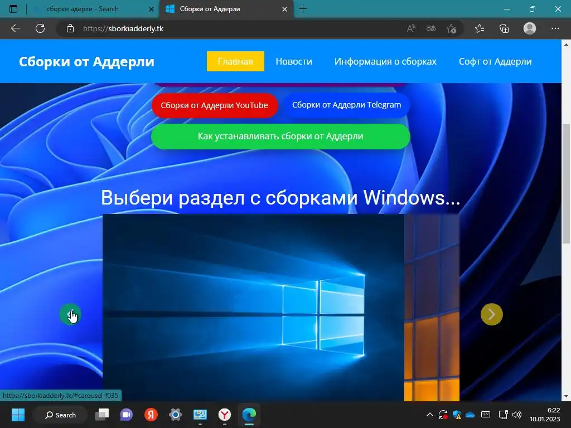571x428 pixels.
Task: Reload the page with the refresh icon
Action: (x=40, y=28)
